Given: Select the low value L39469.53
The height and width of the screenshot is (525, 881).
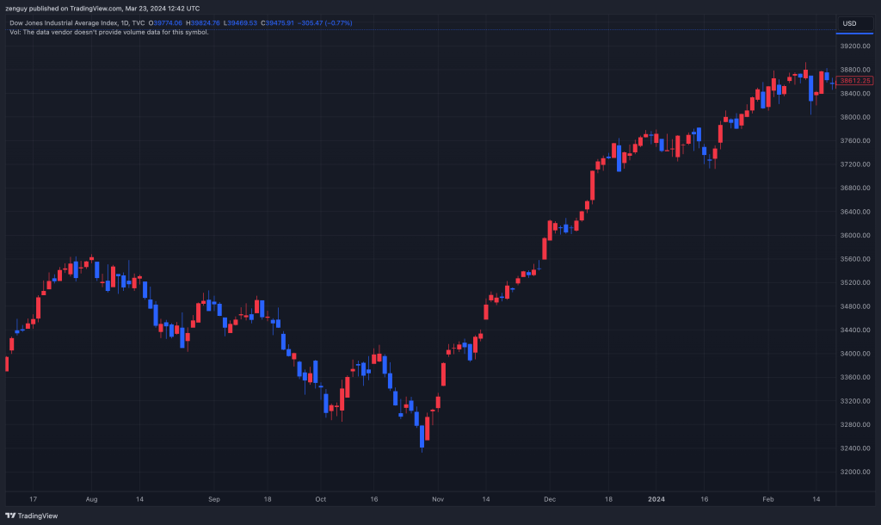Looking at the screenshot, I should (x=241, y=23).
